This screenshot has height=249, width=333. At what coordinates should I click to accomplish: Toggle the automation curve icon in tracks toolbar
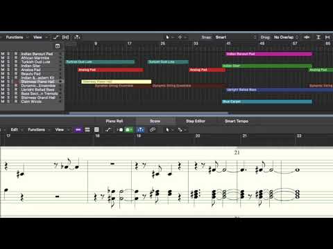55,37
